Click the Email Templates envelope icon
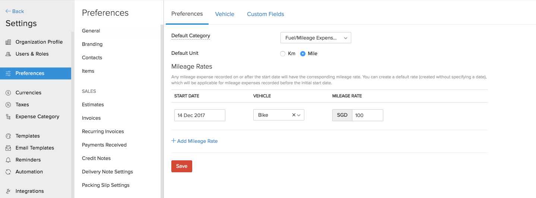Image resolution: width=536 pixels, height=198 pixels. point(8,148)
